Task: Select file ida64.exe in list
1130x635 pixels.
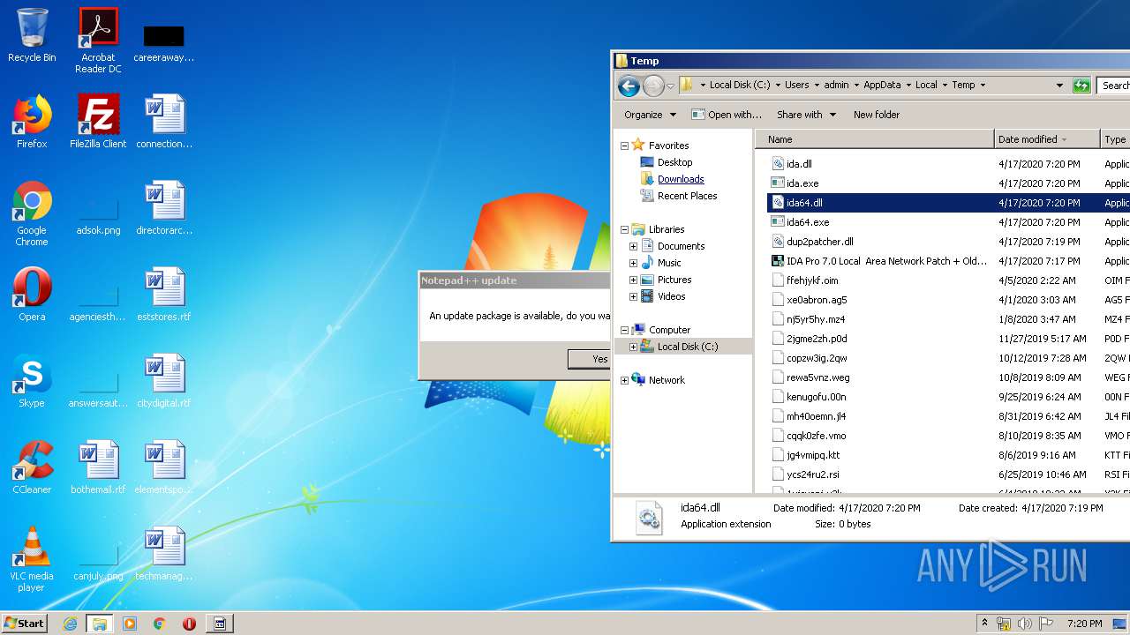Action: coord(808,222)
